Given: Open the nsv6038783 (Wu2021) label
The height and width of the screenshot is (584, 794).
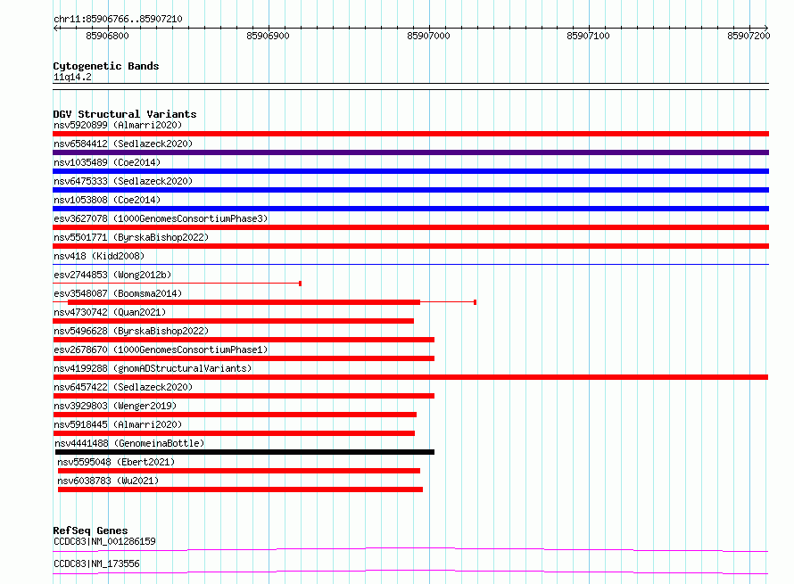Looking at the screenshot, I should (108, 481).
